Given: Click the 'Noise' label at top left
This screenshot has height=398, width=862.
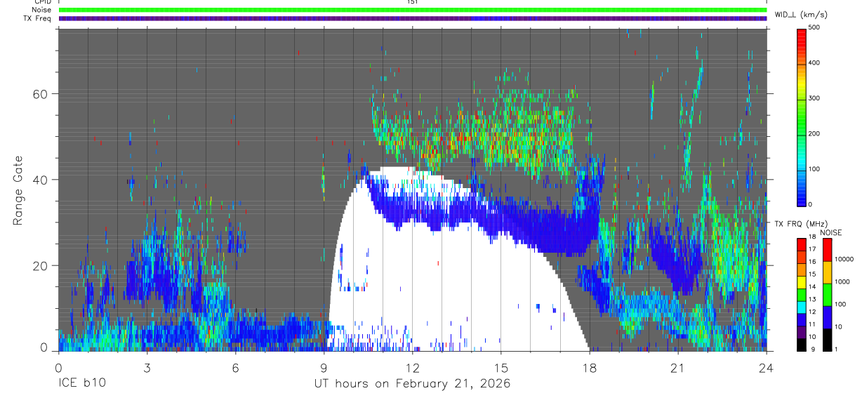Looking at the screenshot, I should pyautogui.click(x=42, y=10).
